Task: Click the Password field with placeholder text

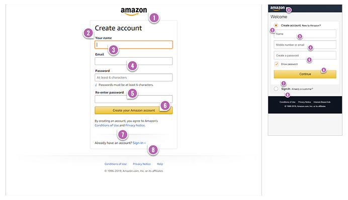Action: pyautogui.click(x=134, y=77)
